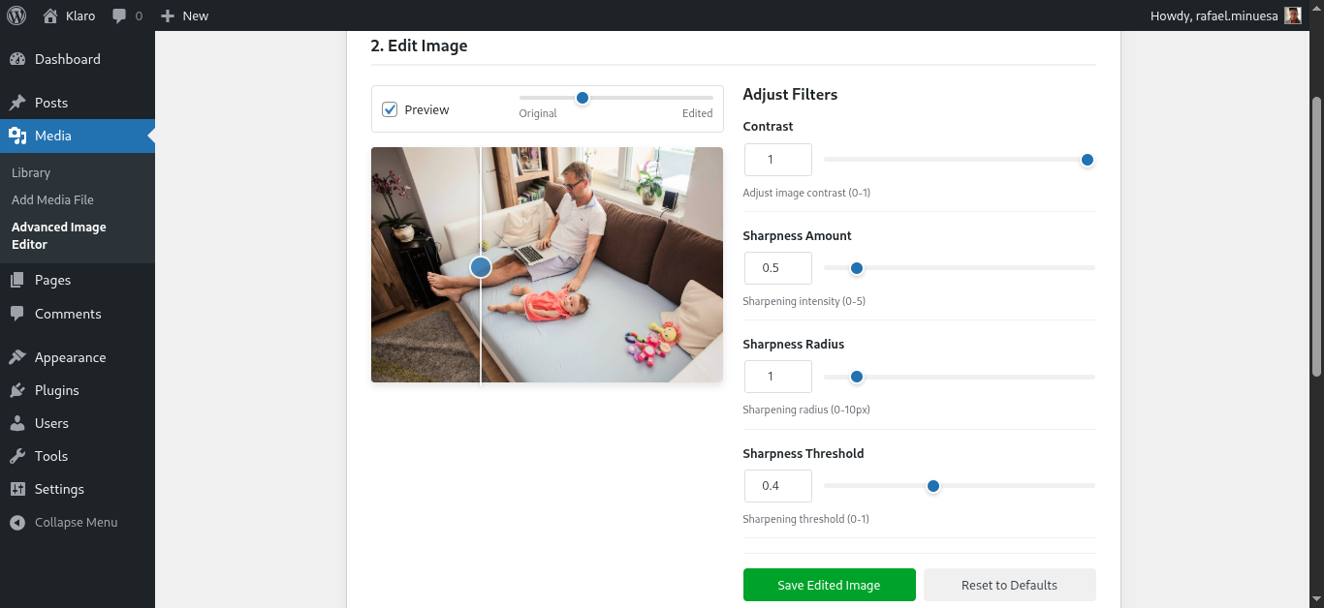This screenshot has width=1324, height=608.
Task: Click the Contrast value input field
Action: pyautogui.click(x=777, y=160)
